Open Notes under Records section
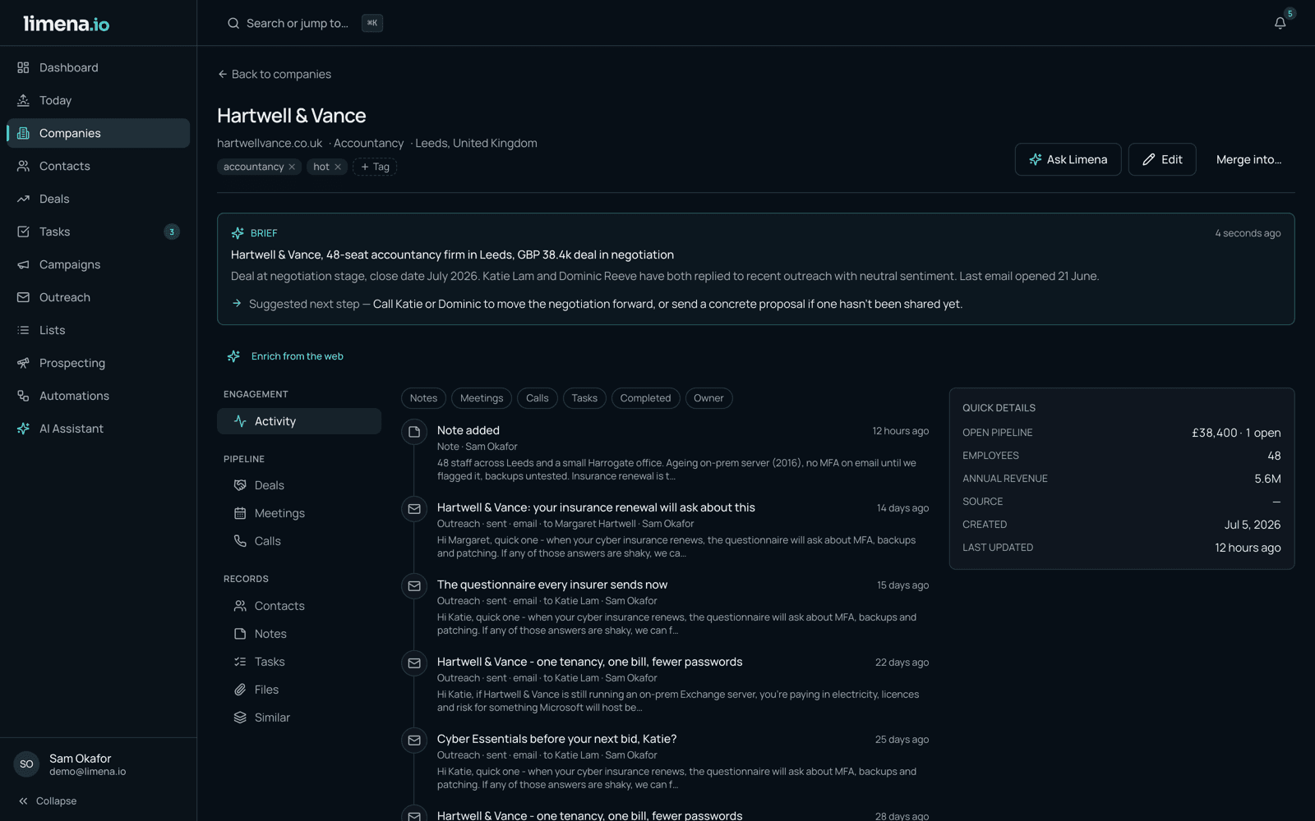1315x821 pixels. [x=299, y=634]
